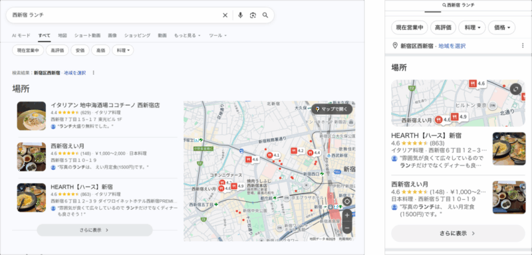Start voice search with the microphone icon
This screenshot has height=255, width=532.
(x=240, y=15)
